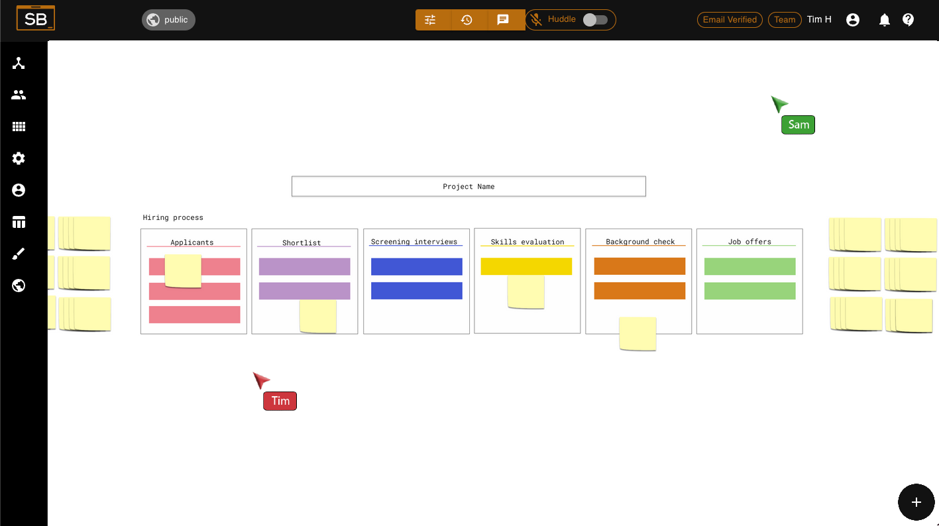The width and height of the screenshot is (939, 526).
Task: Select the Skills evaluation column heading
Action: [527, 242]
